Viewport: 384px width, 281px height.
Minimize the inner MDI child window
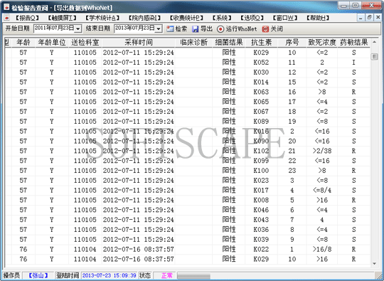pyautogui.click(x=361, y=18)
